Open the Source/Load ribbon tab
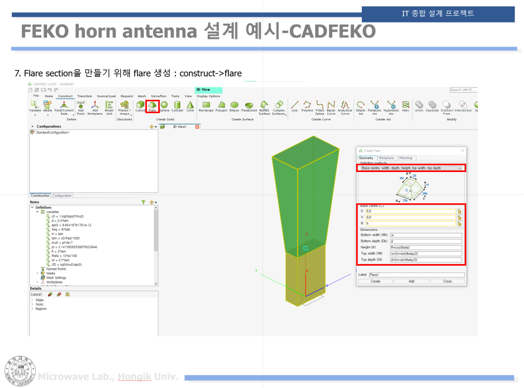 (106, 96)
